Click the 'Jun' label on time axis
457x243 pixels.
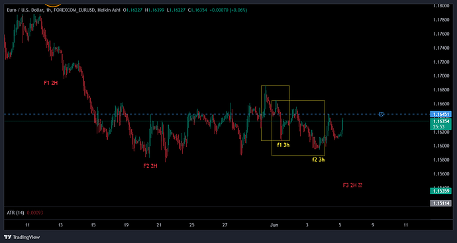tap(274, 225)
